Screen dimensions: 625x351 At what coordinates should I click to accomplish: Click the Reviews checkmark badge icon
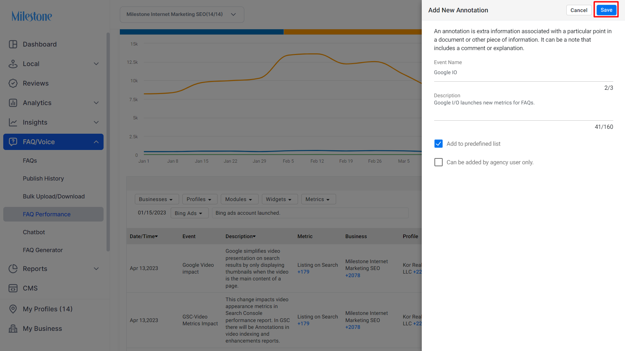coord(13,83)
